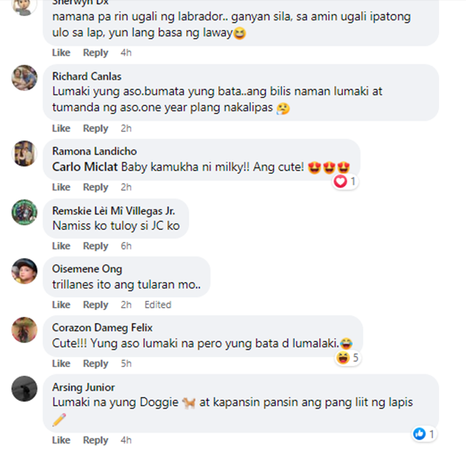Image resolution: width=466 pixels, height=449 pixels.
Task: View heart reaction on Ramona's comment
Action: pyautogui.click(x=345, y=181)
